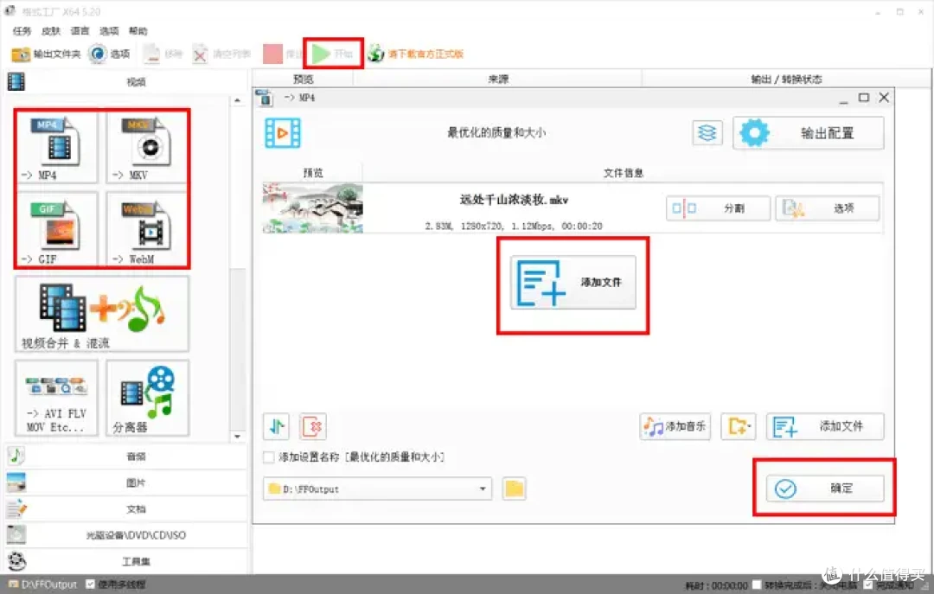
Task: Open the D:\FFOutput output path dropdown
Action: point(378,489)
